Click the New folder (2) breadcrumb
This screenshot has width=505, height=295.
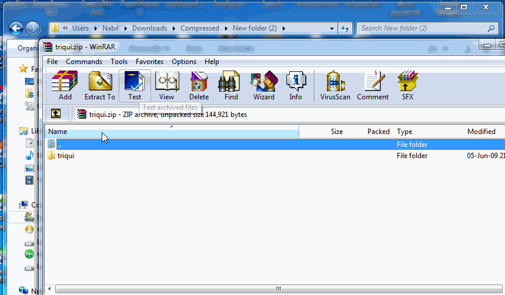click(255, 28)
